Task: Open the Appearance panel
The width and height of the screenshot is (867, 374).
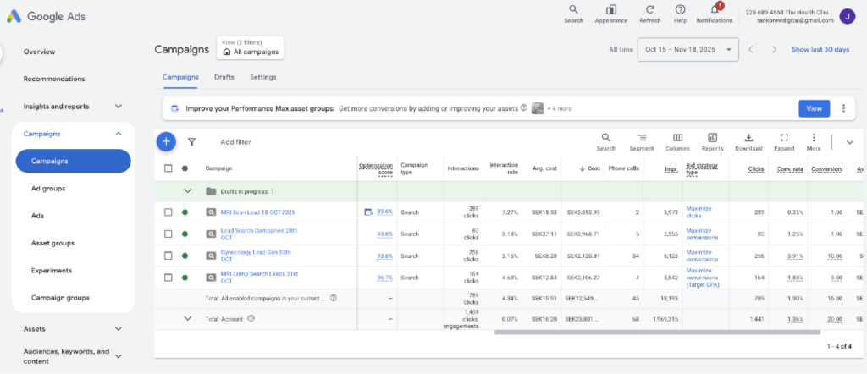Action: pyautogui.click(x=611, y=14)
